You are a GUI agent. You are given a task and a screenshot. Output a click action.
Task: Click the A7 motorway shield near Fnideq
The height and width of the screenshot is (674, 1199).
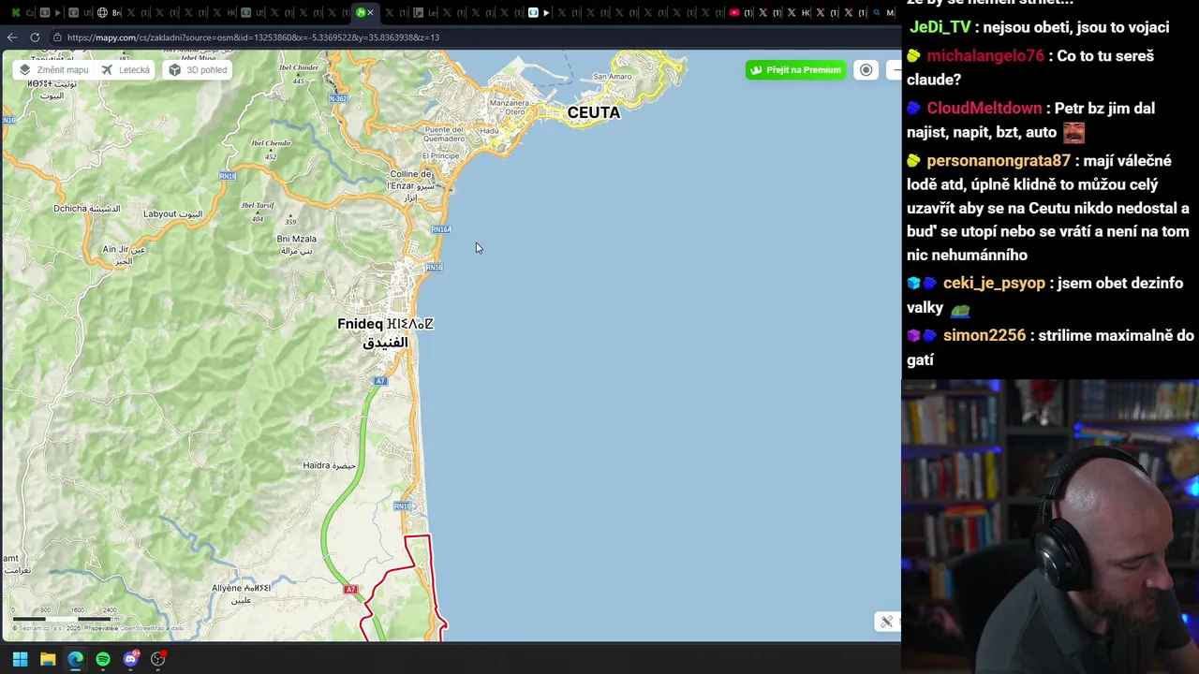point(380,381)
